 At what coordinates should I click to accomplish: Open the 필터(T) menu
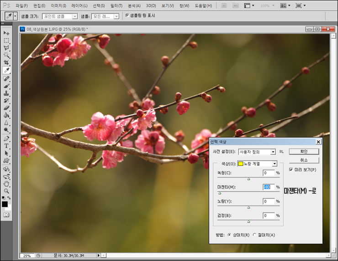(x=116, y=6)
